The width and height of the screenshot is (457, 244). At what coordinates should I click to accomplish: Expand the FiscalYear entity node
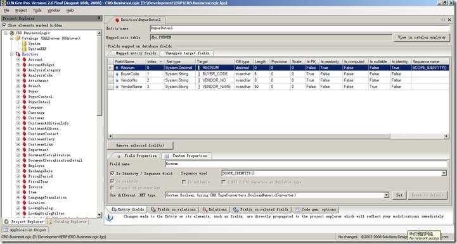pyautogui.click(x=18, y=181)
